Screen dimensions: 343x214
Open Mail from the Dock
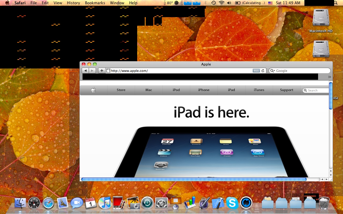63,203
